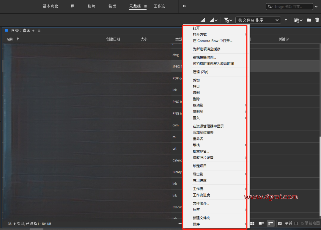Switch to list view icon
The image size is (321, 230).
[x=271, y=223]
